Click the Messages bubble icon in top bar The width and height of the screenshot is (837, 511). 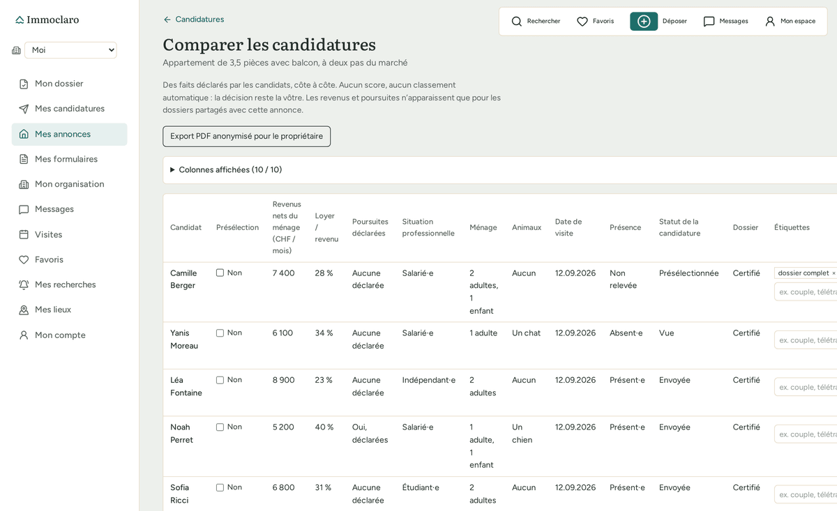pyautogui.click(x=709, y=22)
